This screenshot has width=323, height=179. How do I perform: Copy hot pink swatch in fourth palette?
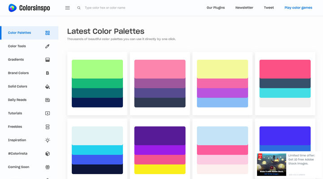coord(285,69)
